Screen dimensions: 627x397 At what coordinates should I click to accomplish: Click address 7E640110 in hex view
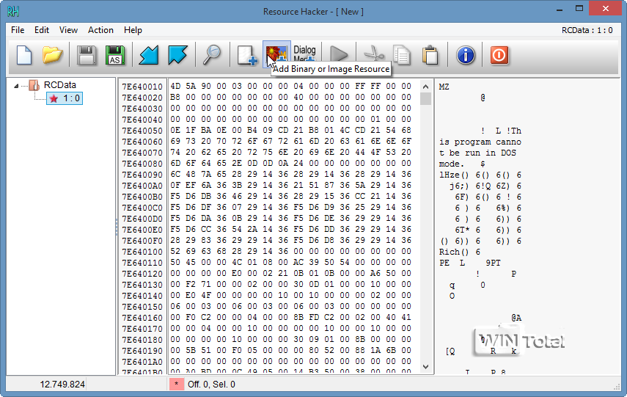point(142,263)
